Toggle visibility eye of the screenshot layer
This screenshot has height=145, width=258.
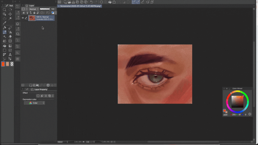(x=23, y=18)
